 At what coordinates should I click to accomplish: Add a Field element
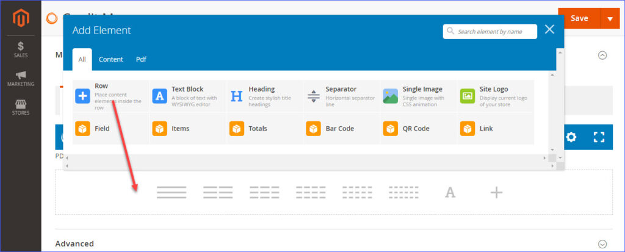[110, 128]
